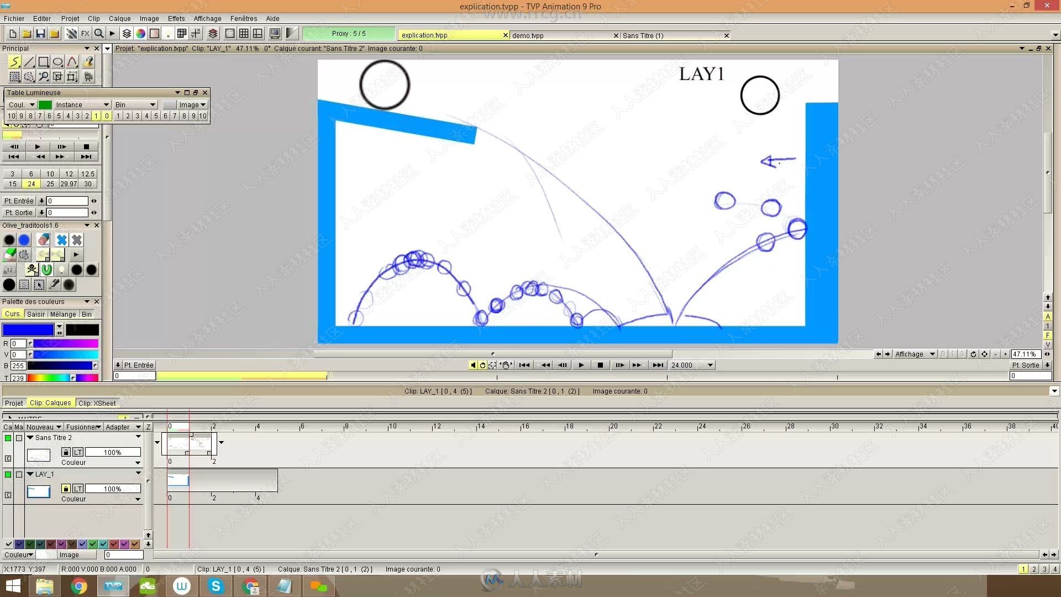Toggle the C box on LAY_1 layer

point(8,495)
